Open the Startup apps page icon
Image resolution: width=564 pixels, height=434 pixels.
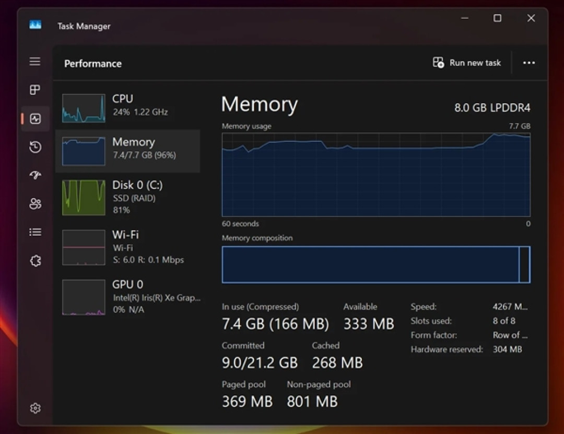(36, 175)
